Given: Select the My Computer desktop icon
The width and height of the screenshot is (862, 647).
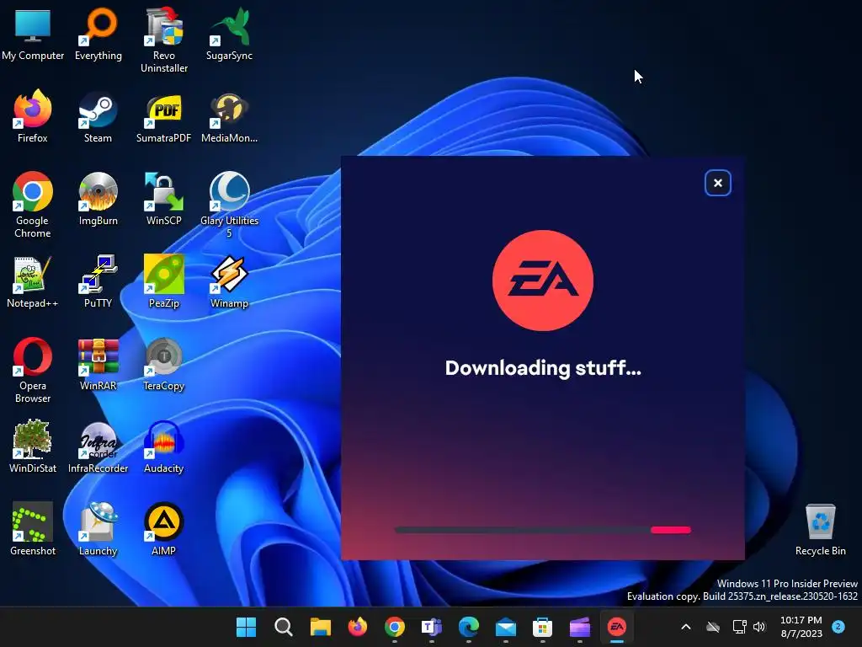Looking at the screenshot, I should click(x=33, y=34).
